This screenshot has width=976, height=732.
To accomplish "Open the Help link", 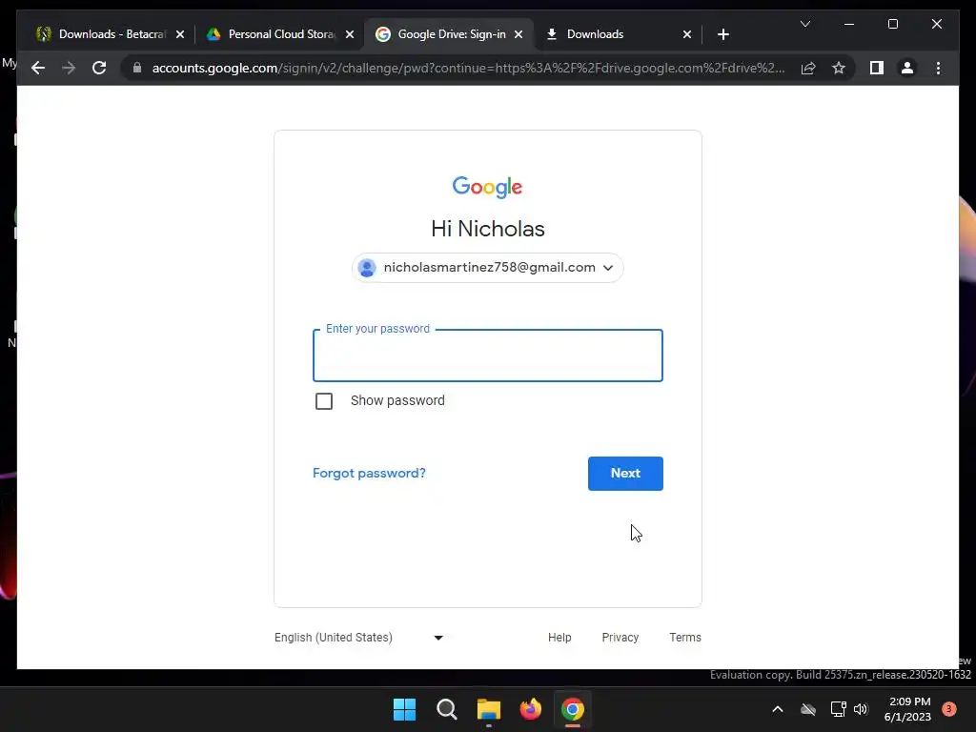I will [559, 638].
